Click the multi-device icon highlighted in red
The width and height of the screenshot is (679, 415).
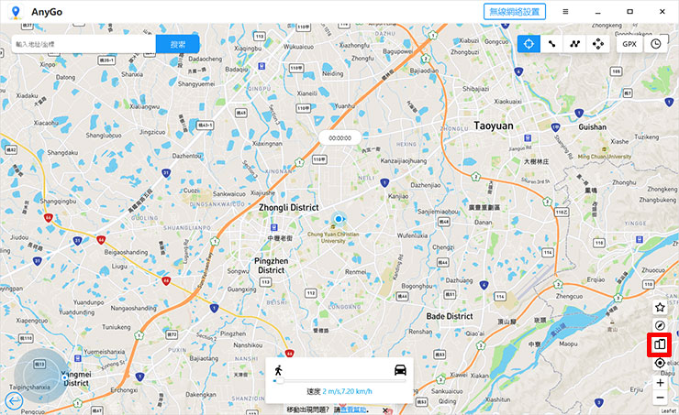pos(660,344)
